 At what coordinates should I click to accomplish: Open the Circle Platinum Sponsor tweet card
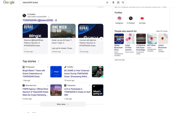coord(91,39)
